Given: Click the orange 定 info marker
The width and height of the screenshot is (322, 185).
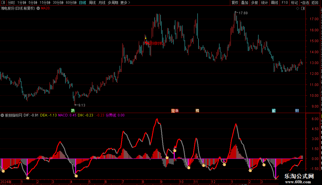Looking at the screenshot, I should 173,111.
